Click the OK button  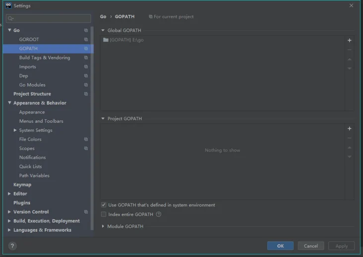280,246
